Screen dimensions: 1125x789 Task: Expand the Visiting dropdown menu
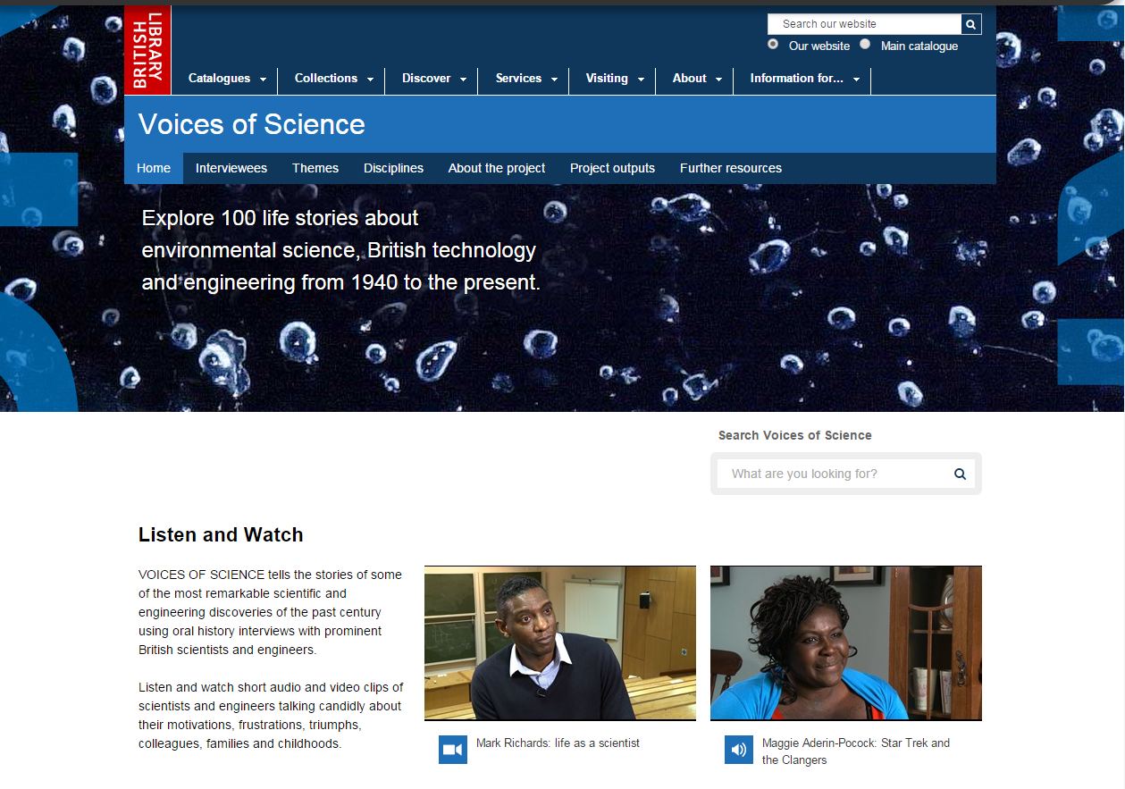click(x=615, y=79)
